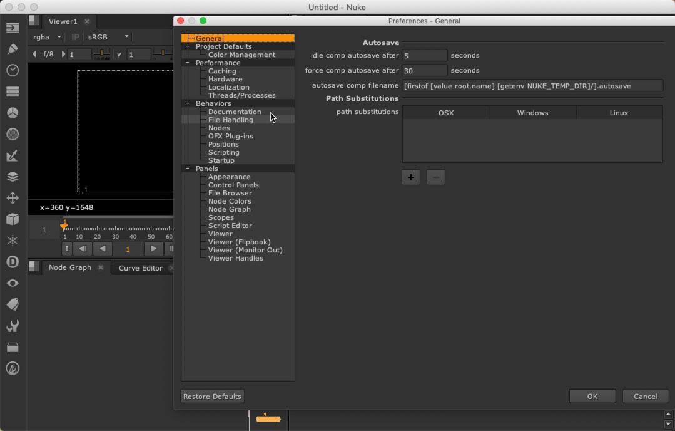Screen dimensions: 675x431
Task: Open the Views nodes eye icon
Action: coord(13,283)
